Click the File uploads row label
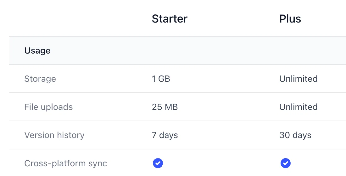 [48, 107]
